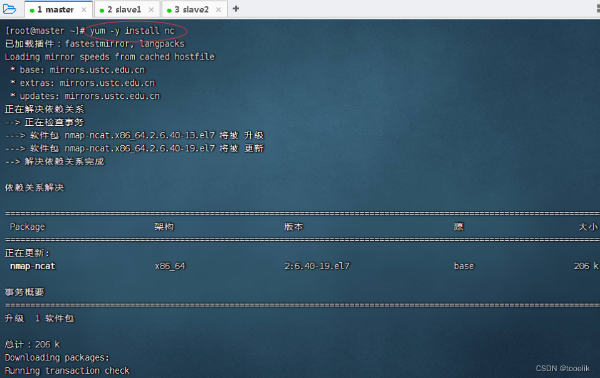Click bold 'nmap-ncat' package name in table
Viewport: 600px width, 378px height.
33,266
